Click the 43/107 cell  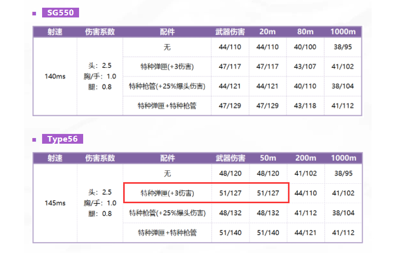pyautogui.click(x=305, y=67)
